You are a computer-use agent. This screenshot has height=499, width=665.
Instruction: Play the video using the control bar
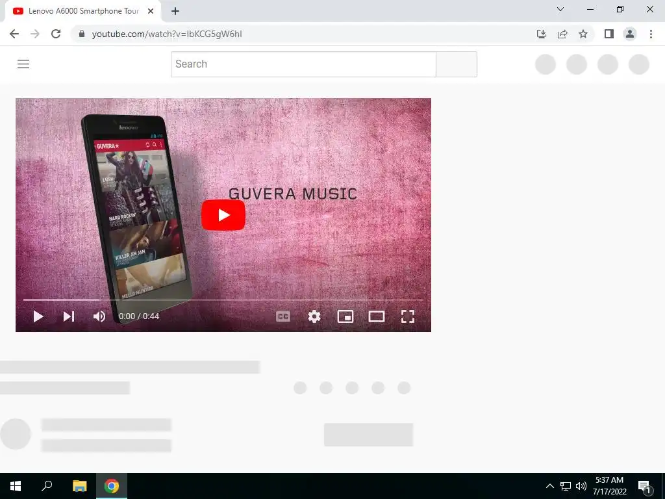click(x=38, y=316)
